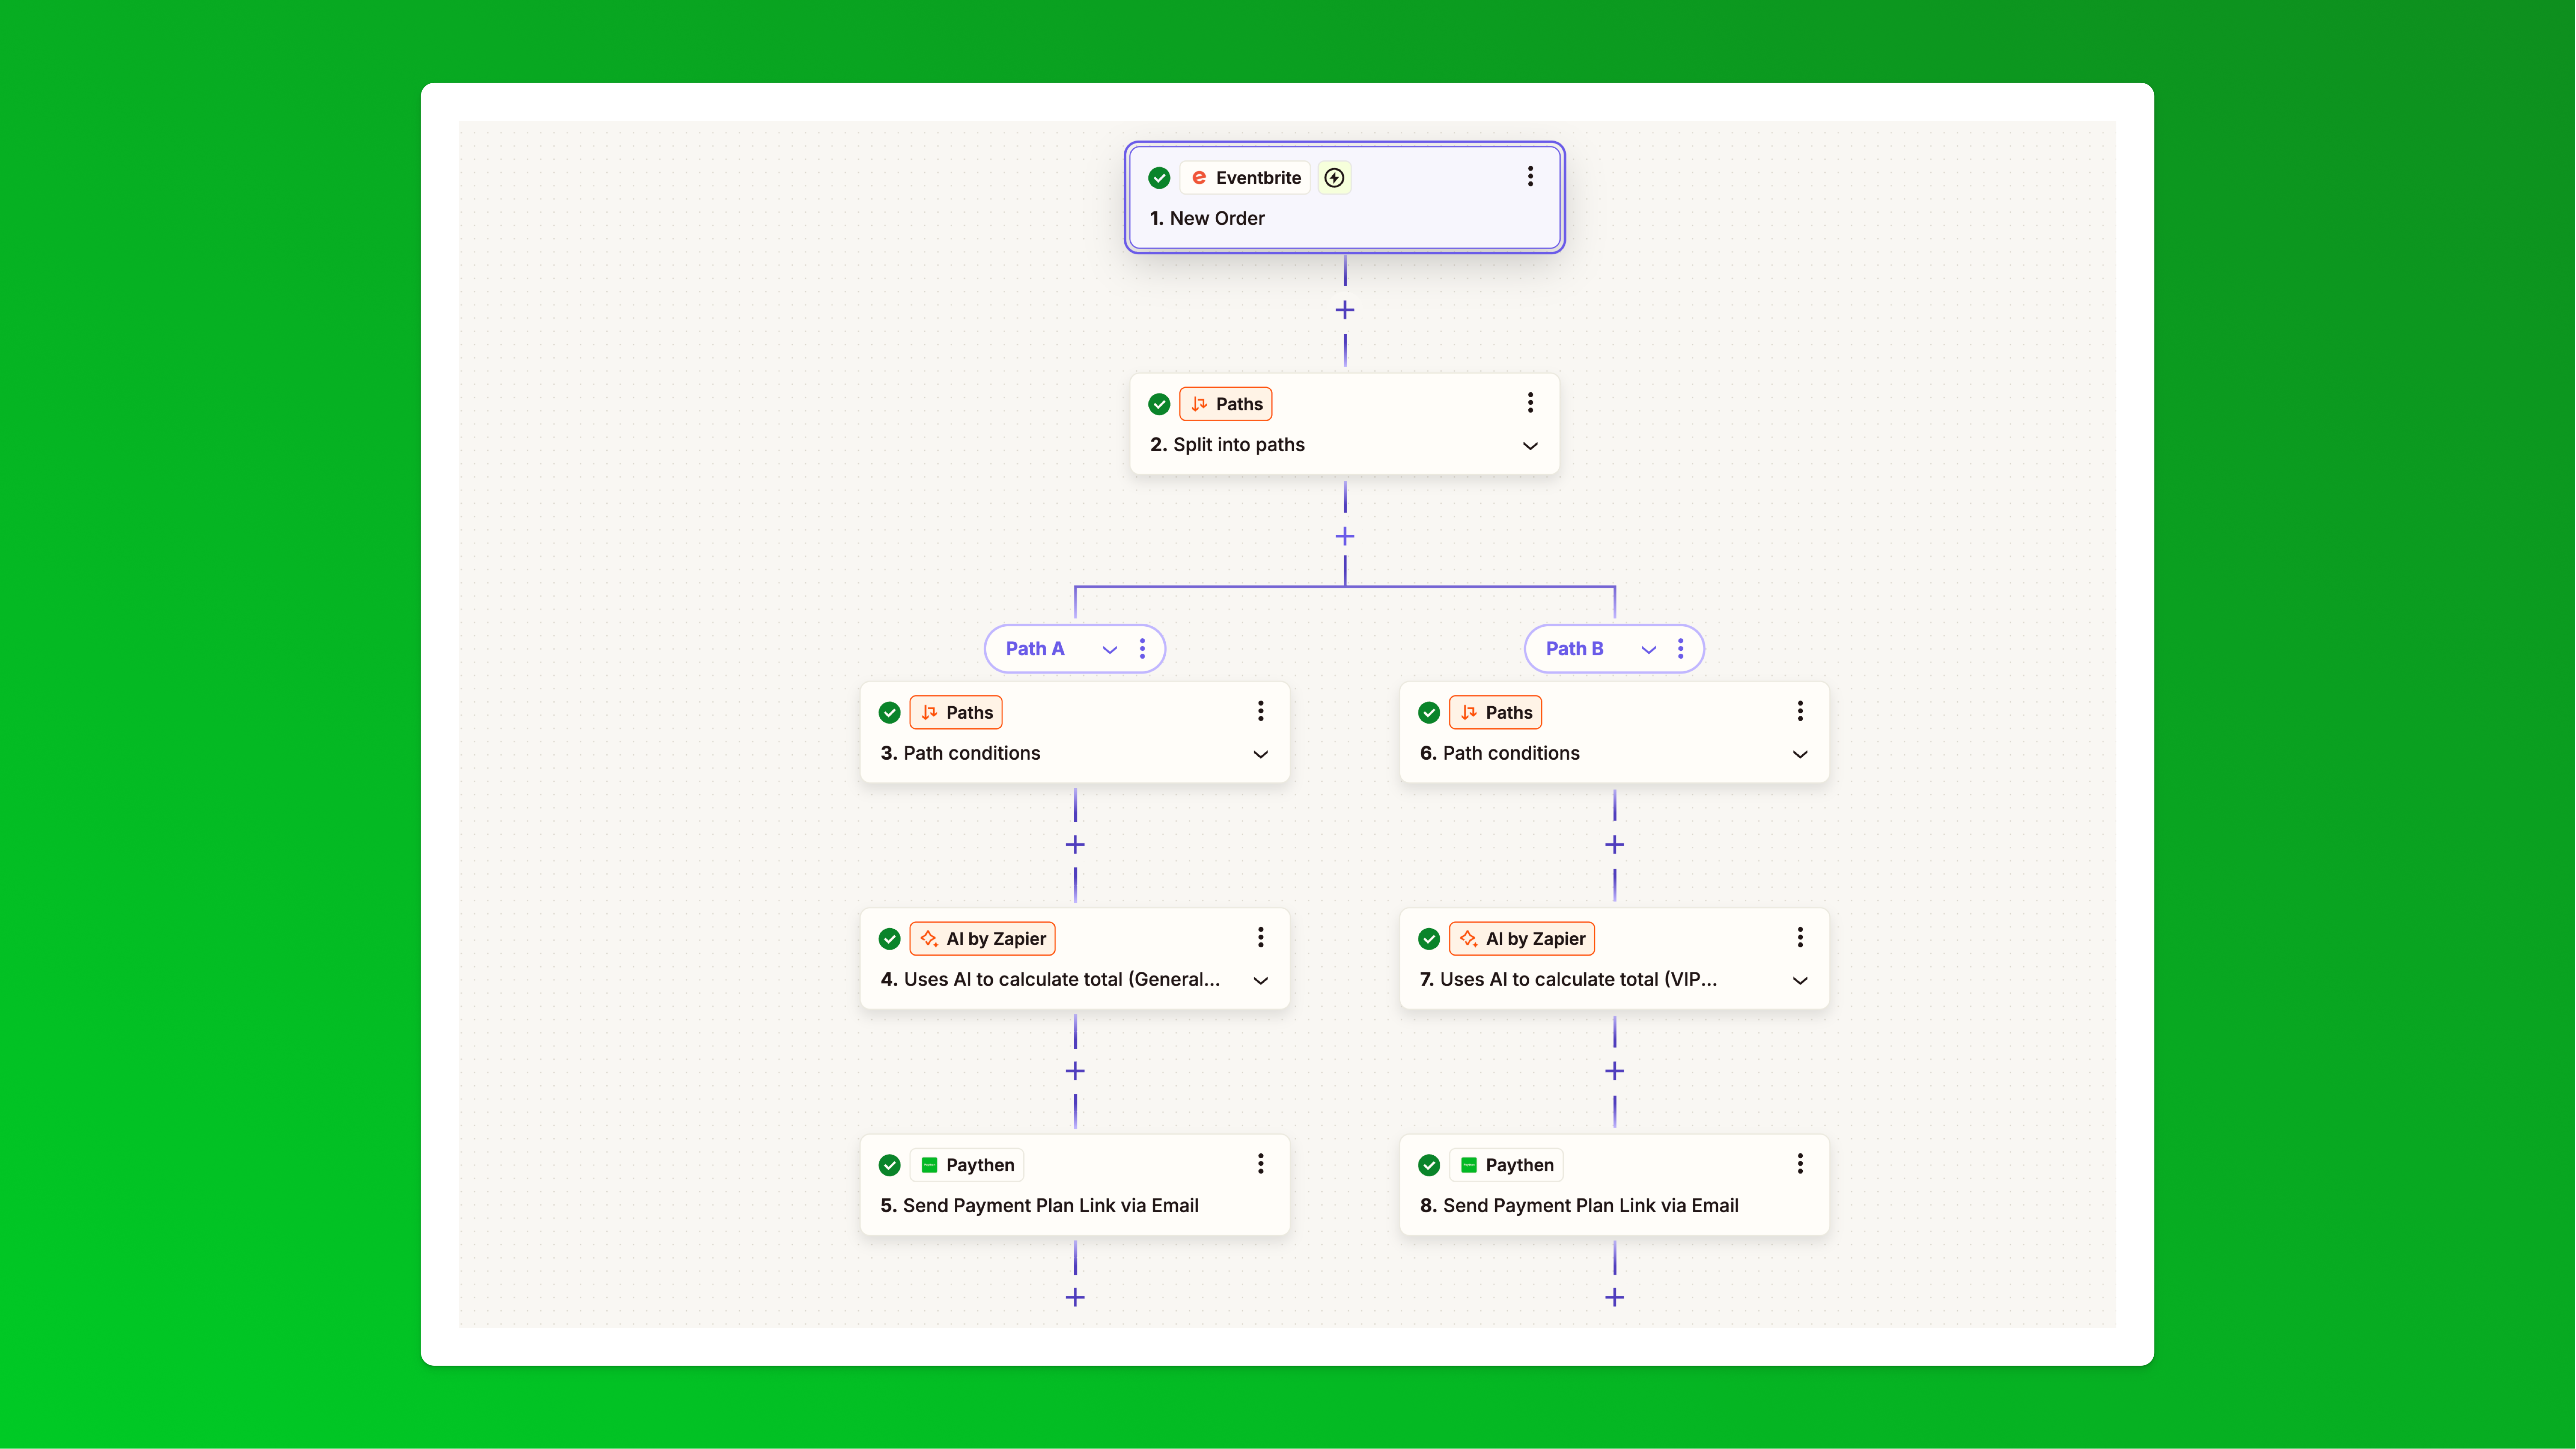Select '3. Path conditions' step title

960,753
